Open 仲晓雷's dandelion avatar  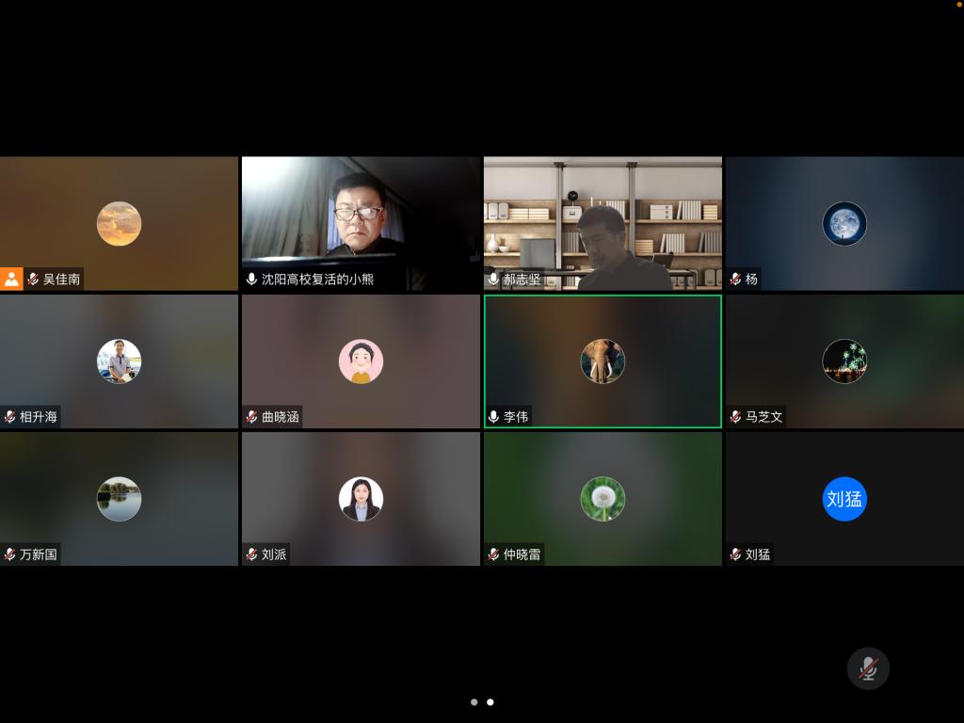click(602, 499)
